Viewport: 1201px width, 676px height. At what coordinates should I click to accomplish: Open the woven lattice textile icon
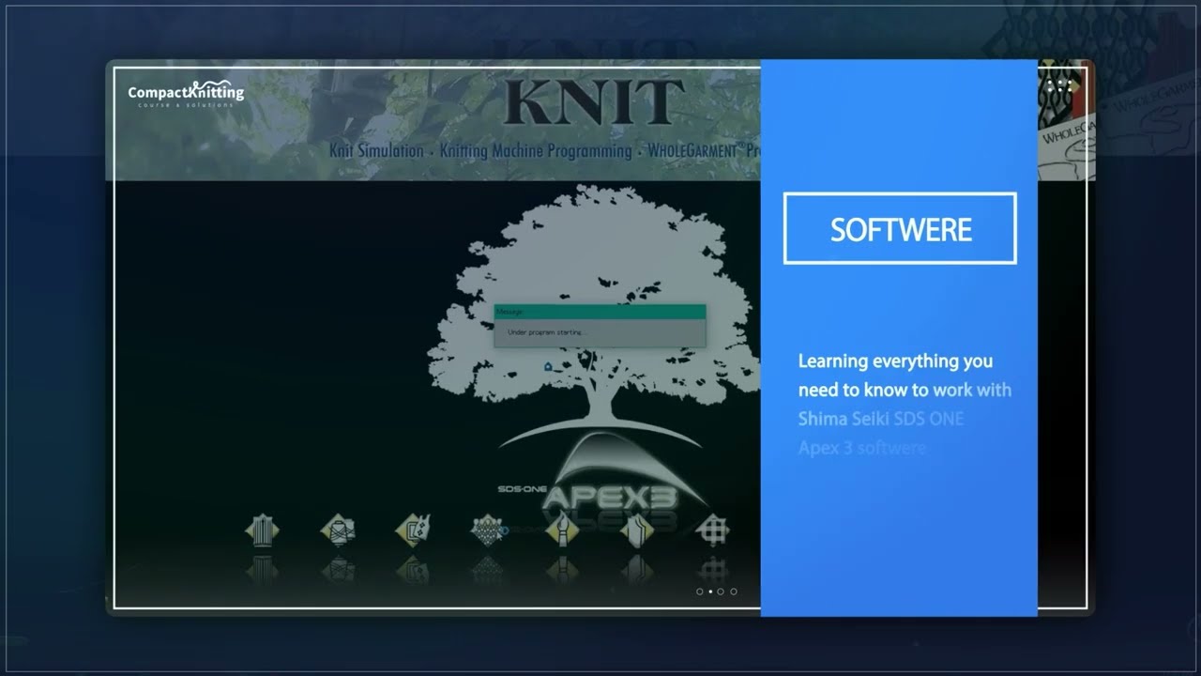(712, 529)
